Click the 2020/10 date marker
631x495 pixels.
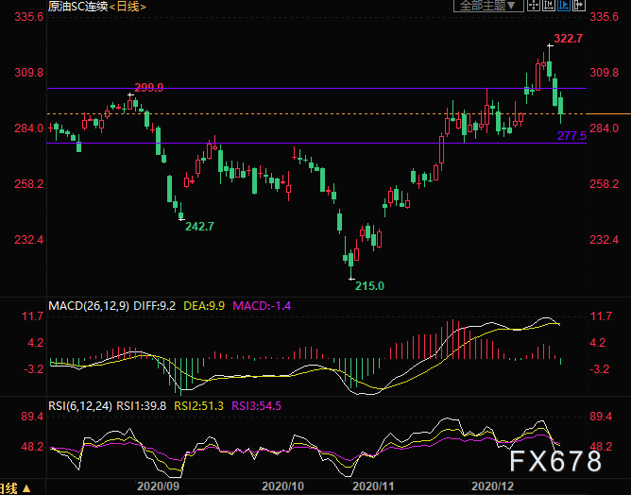[x=282, y=486]
